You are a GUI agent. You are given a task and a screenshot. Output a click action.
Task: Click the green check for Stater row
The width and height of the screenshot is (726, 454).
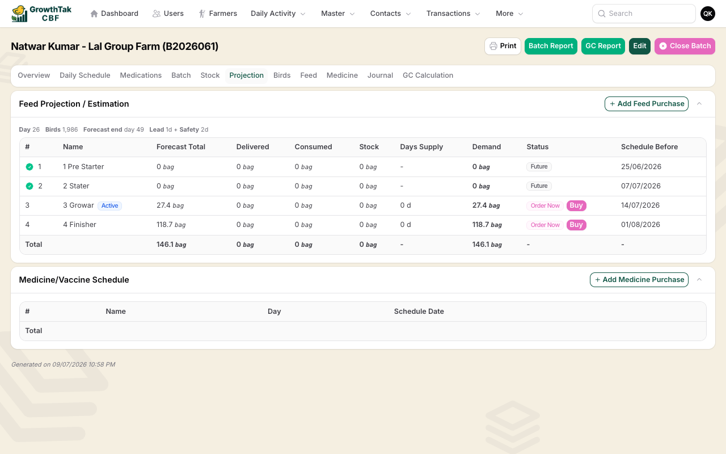[x=29, y=186]
